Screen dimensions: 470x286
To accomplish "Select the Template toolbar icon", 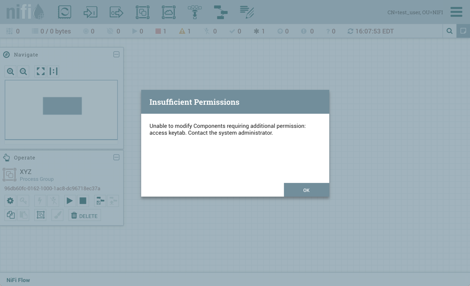I will 221,12.
